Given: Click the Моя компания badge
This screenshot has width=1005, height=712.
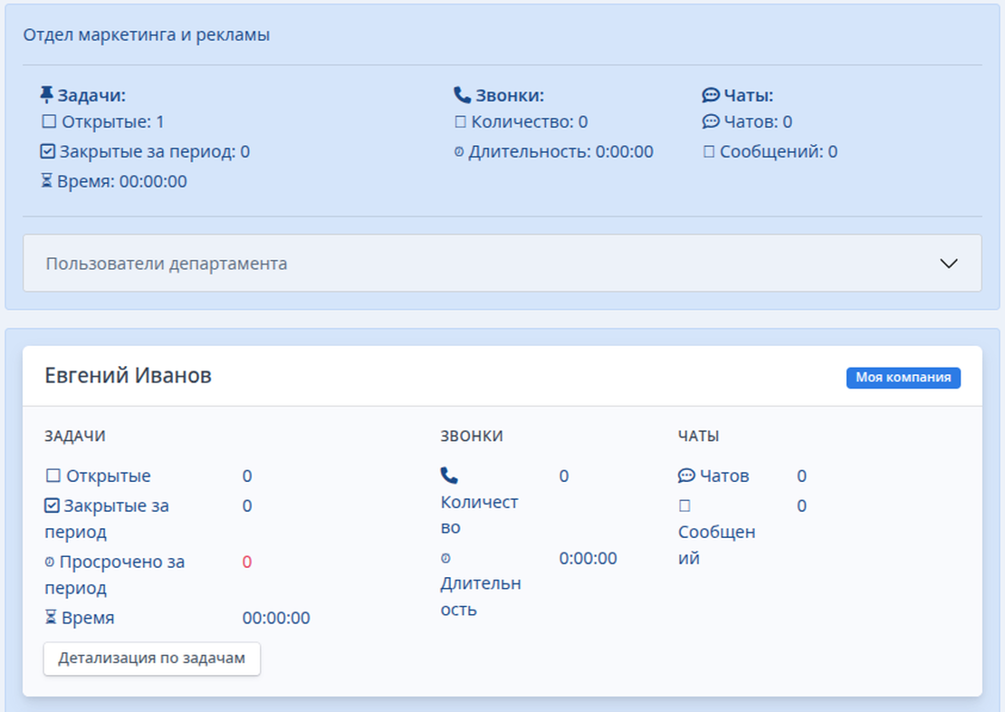Looking at the screenshot, I should pyautogui.click(x=903, y=378).
